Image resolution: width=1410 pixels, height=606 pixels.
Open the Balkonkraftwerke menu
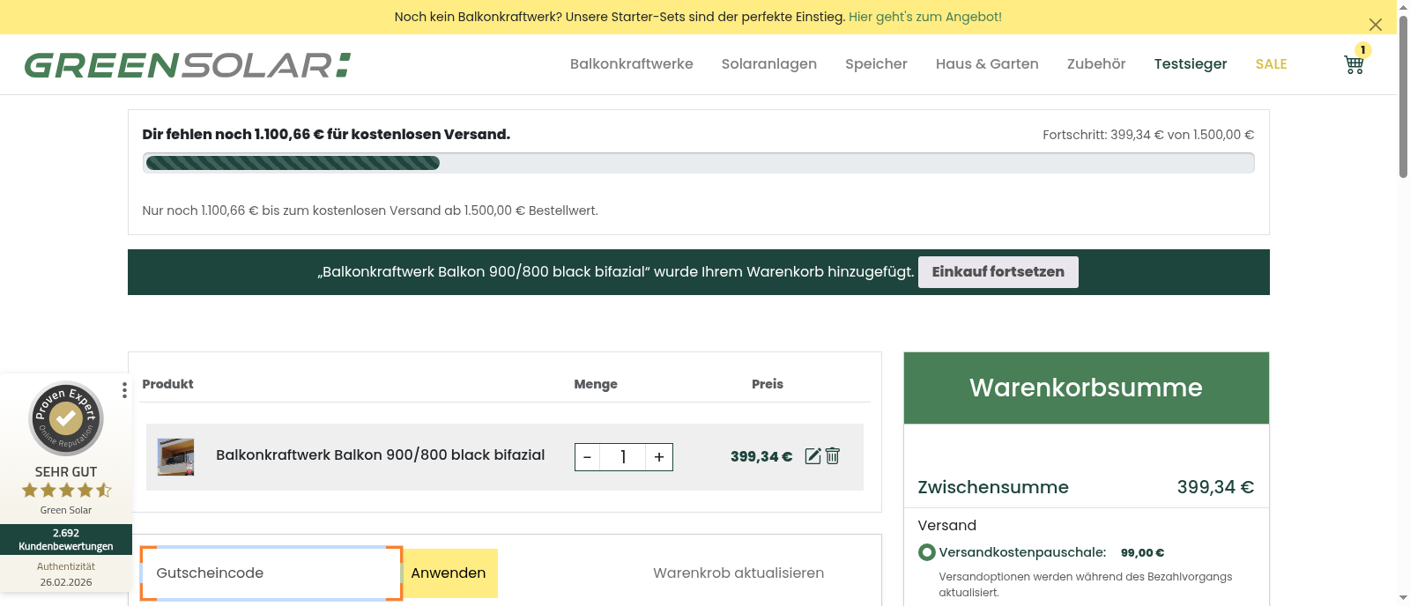(x=632, y=64)
